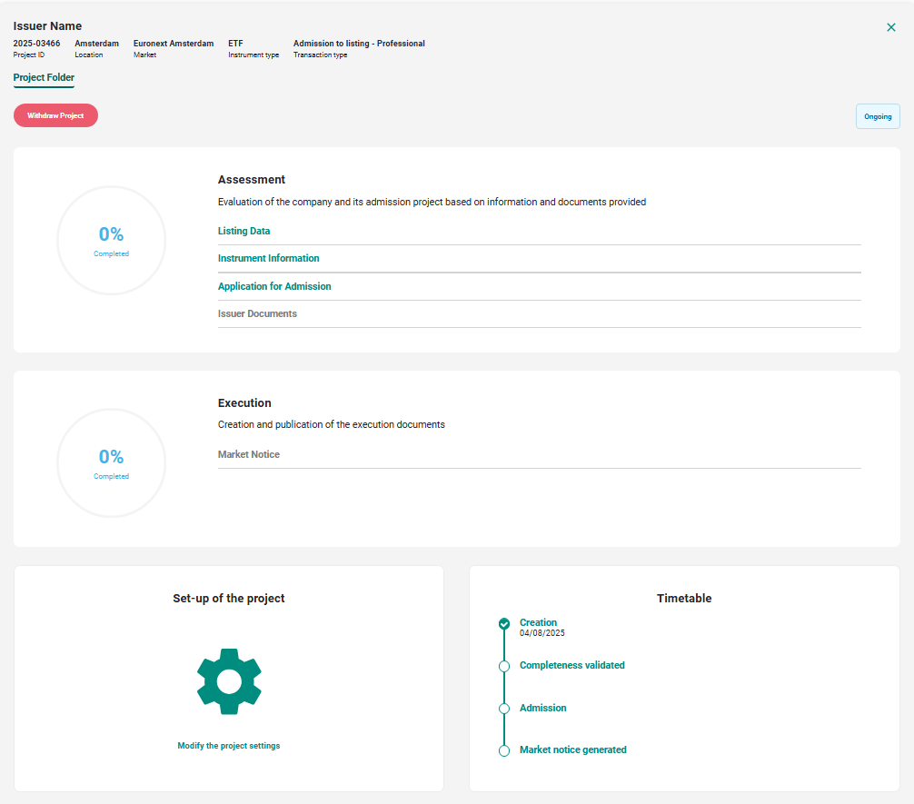Click Modify the project settings link
This screenshot has width=914, height=804.
(x=229, y=746)
